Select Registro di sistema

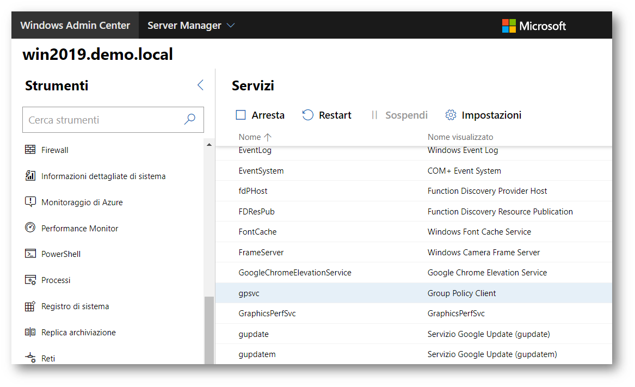point(75,306)
